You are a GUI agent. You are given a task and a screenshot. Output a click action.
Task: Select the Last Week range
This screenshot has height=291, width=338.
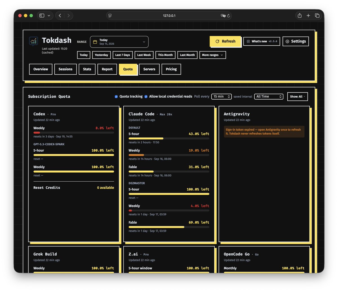(x=144, y=55)
